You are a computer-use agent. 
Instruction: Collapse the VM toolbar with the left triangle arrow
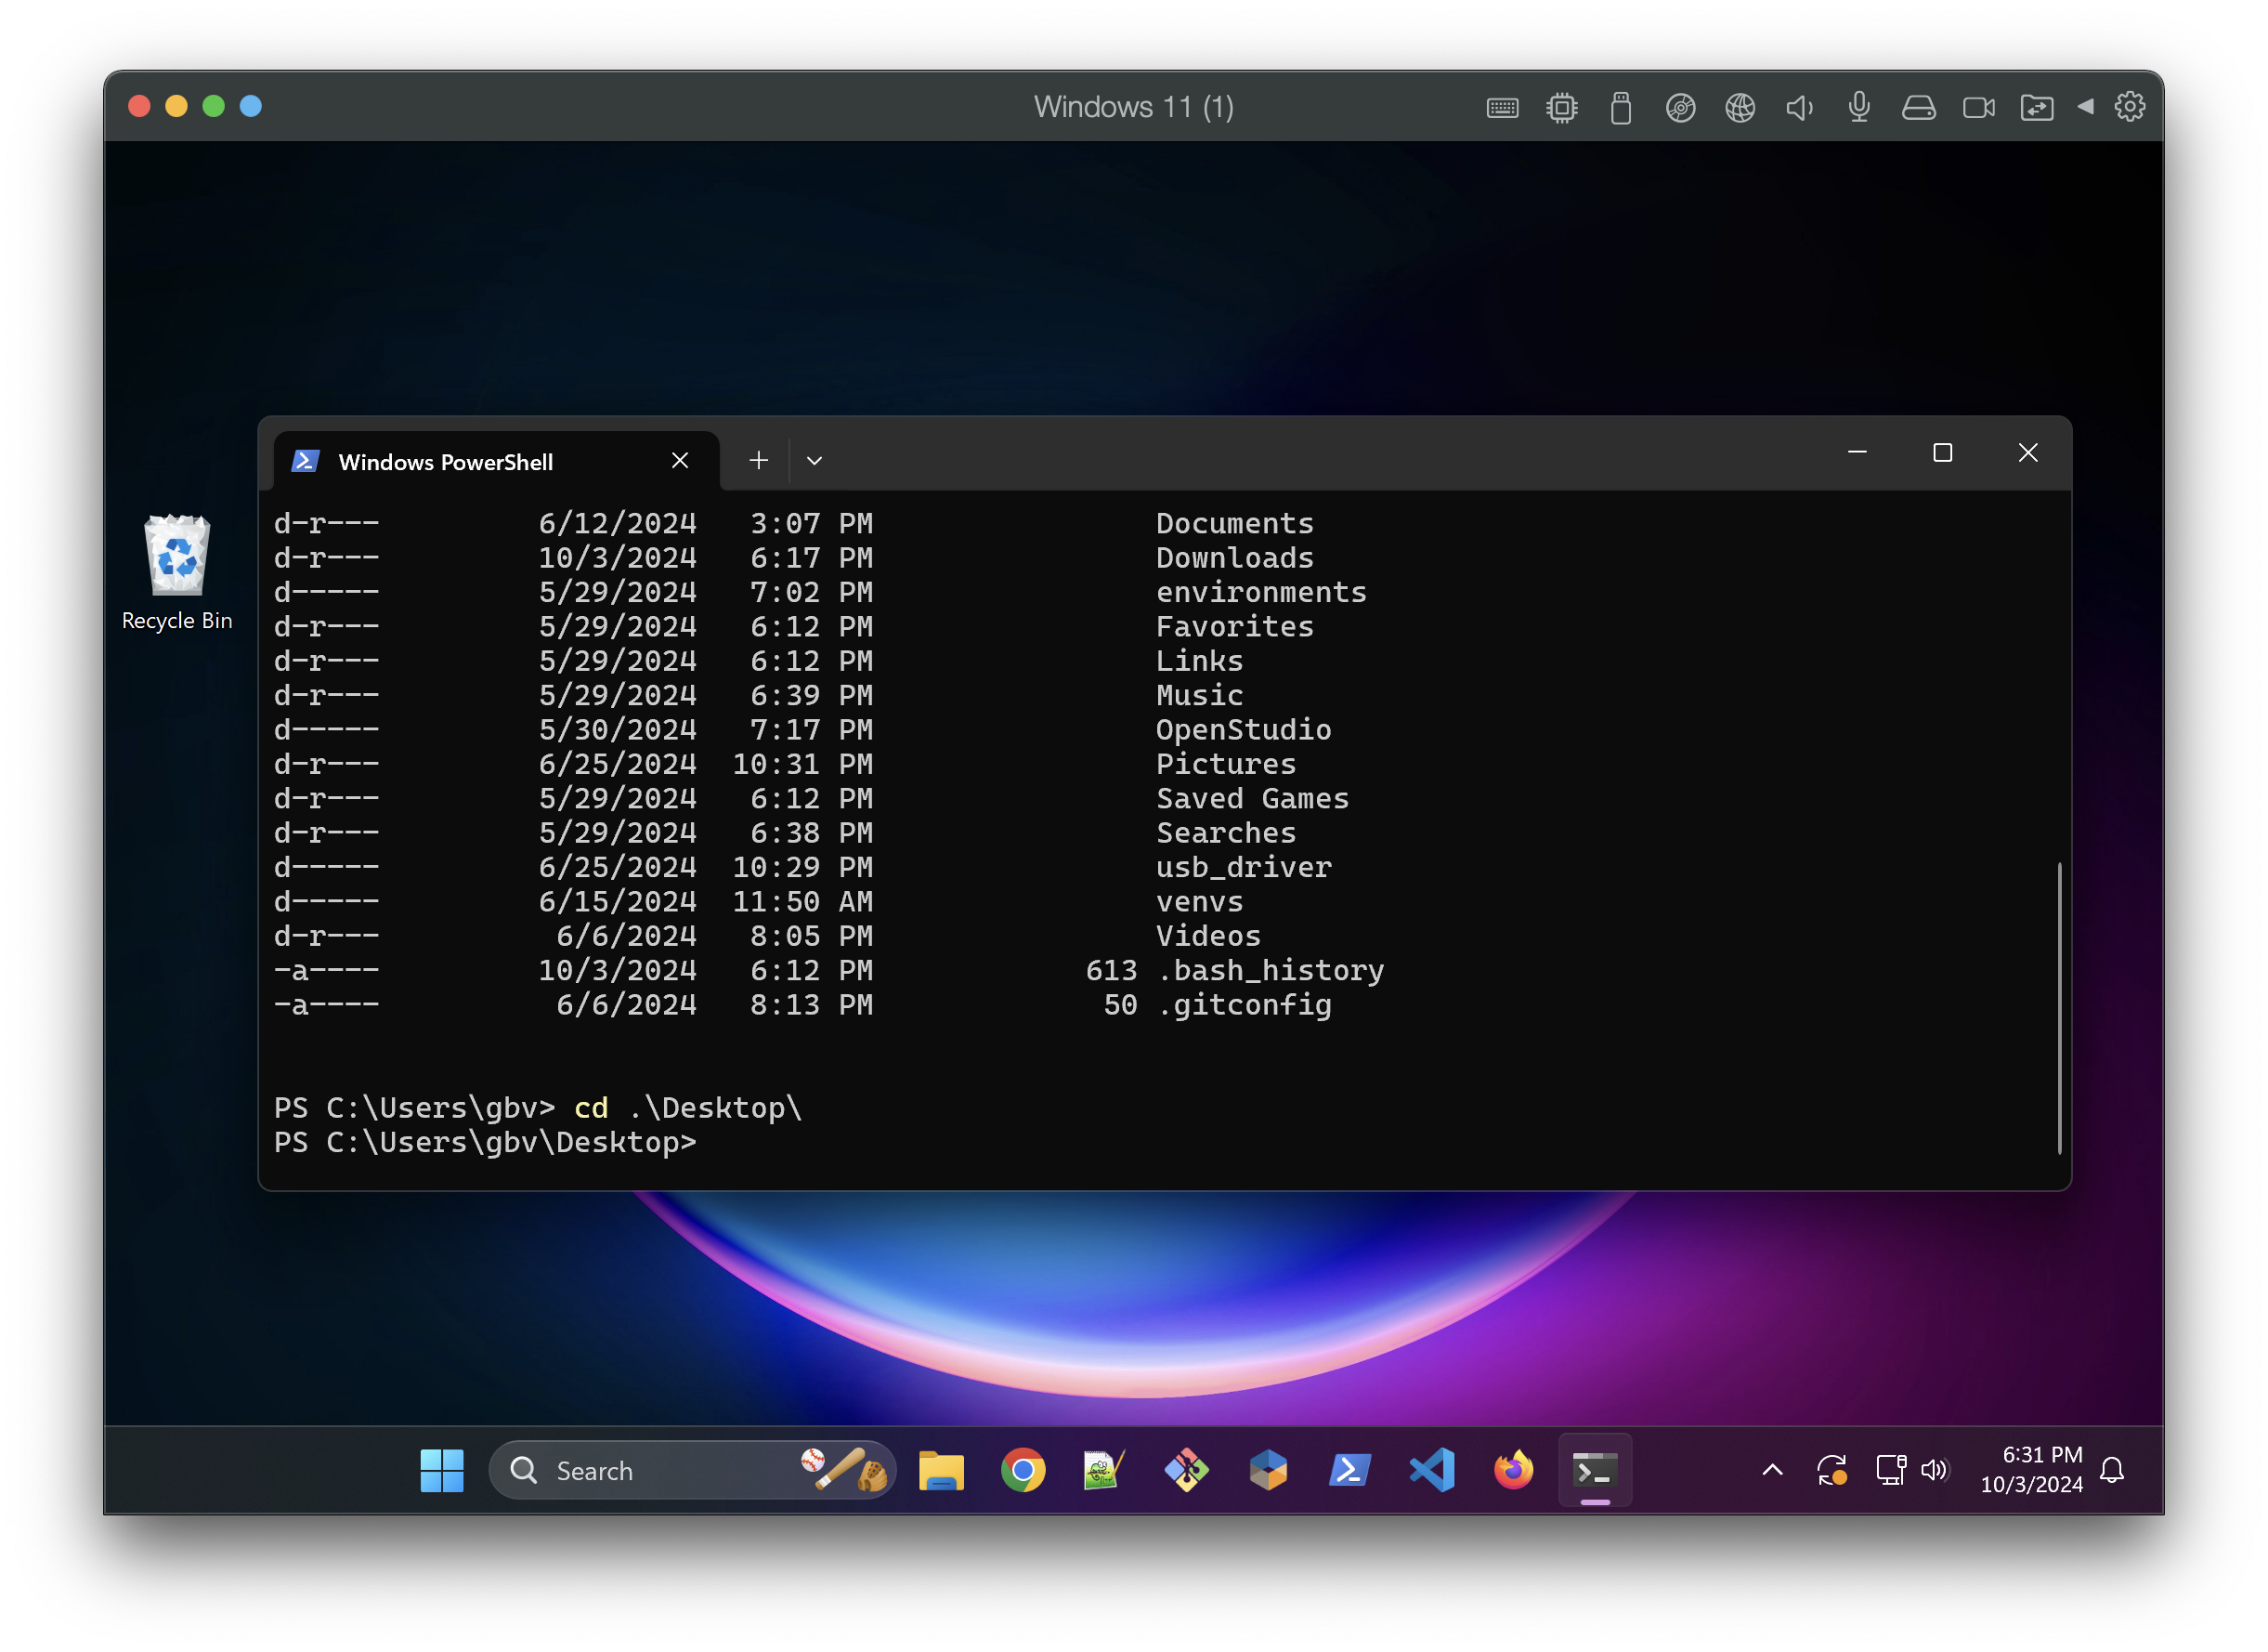tap(2085, 106)
